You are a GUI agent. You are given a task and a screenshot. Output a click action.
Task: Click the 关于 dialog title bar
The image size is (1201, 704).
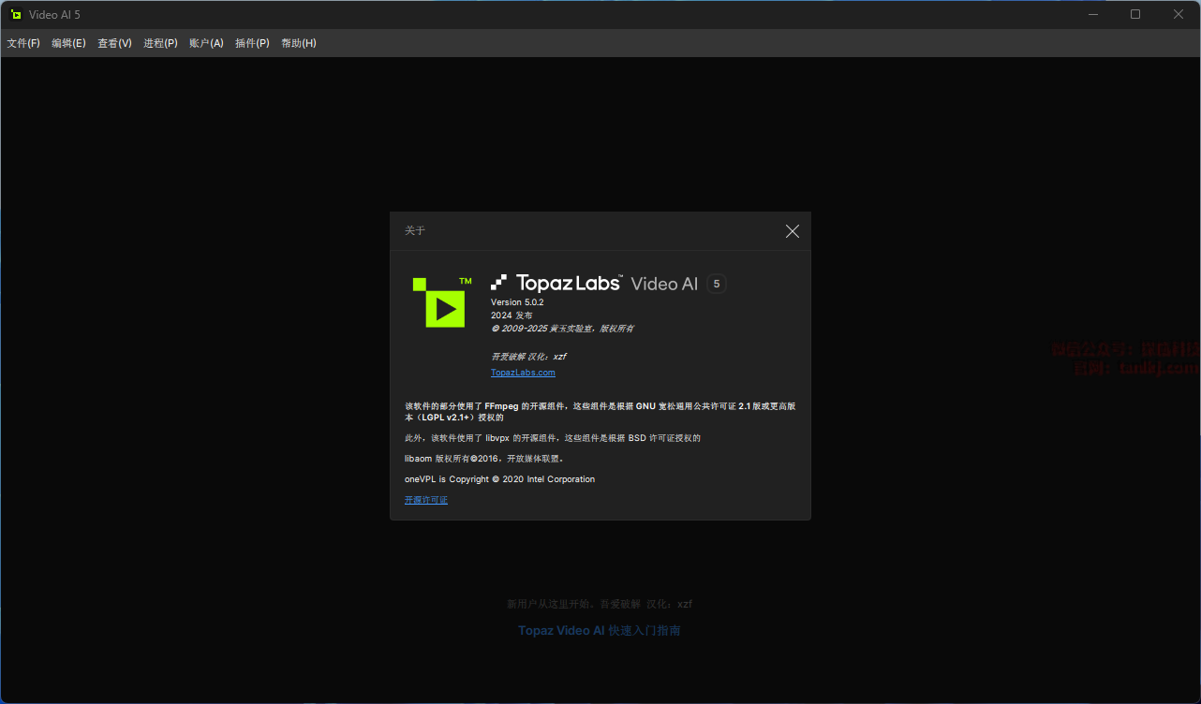[x=581, y=231]
